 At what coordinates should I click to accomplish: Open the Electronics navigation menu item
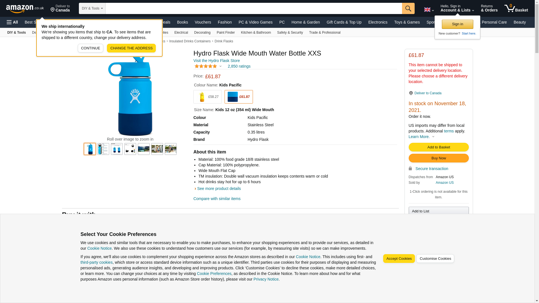click(377, 22)
